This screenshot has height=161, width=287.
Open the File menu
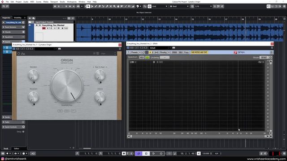pyautogui.click(x=7, y=2)
